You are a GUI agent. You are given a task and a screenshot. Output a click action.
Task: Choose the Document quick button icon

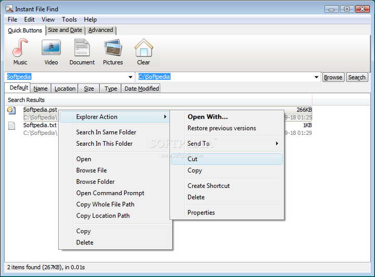tap(82, 47)
